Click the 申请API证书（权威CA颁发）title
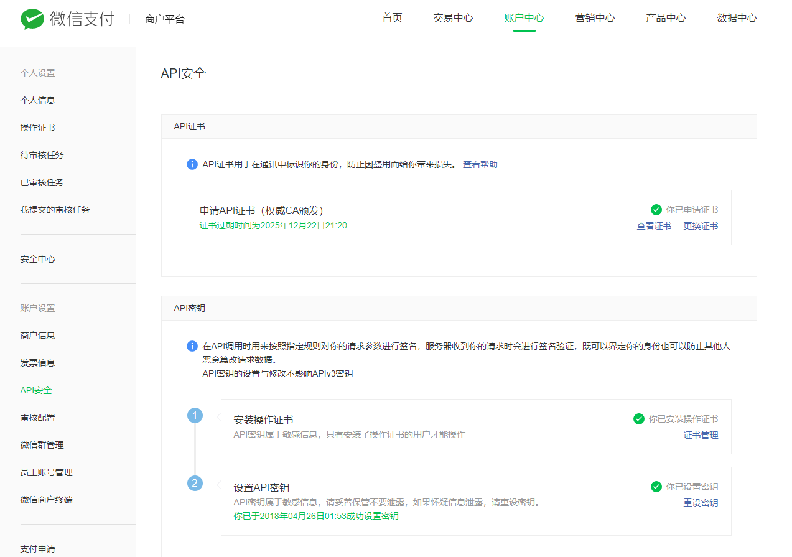 (x=261, y=210)
